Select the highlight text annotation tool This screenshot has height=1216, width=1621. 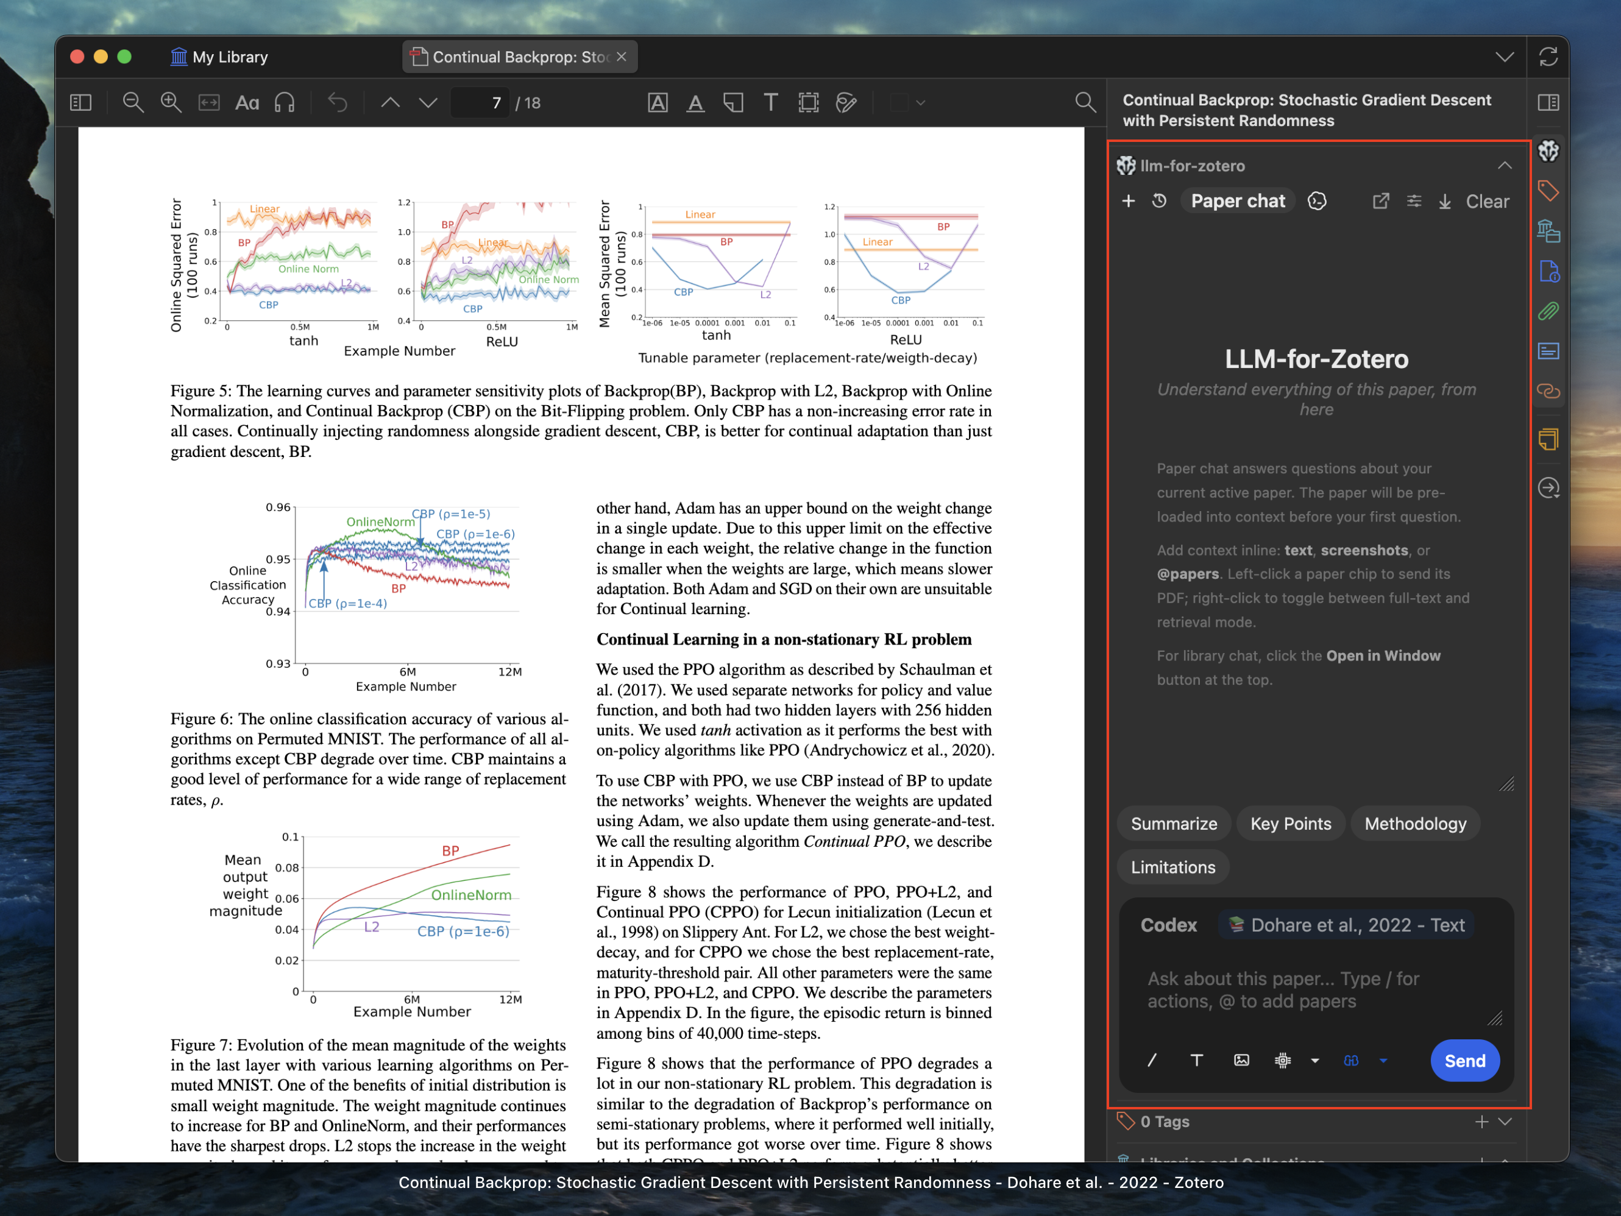point(658,102)
